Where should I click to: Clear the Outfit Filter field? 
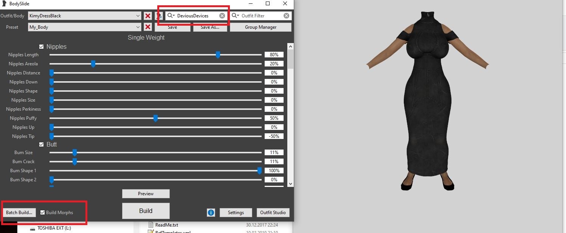(287, 16)
